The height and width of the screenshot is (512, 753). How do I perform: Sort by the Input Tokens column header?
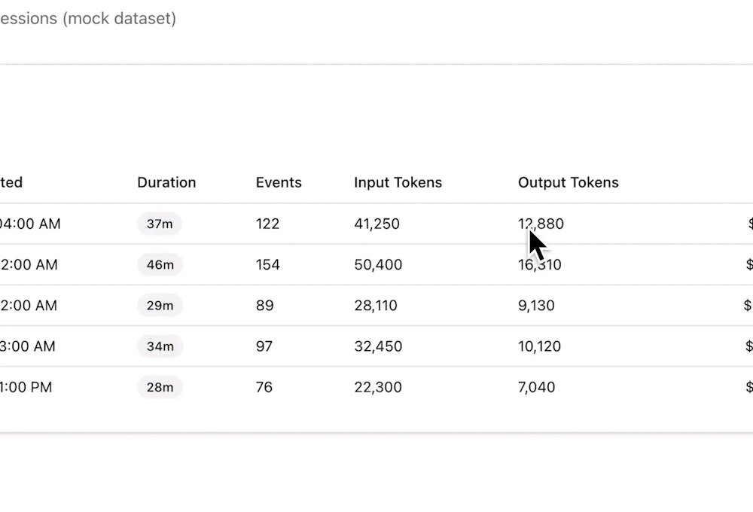pyautogui.click(x=398, y=182)
